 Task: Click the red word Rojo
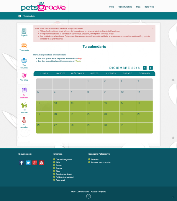[x=80, y=59]
